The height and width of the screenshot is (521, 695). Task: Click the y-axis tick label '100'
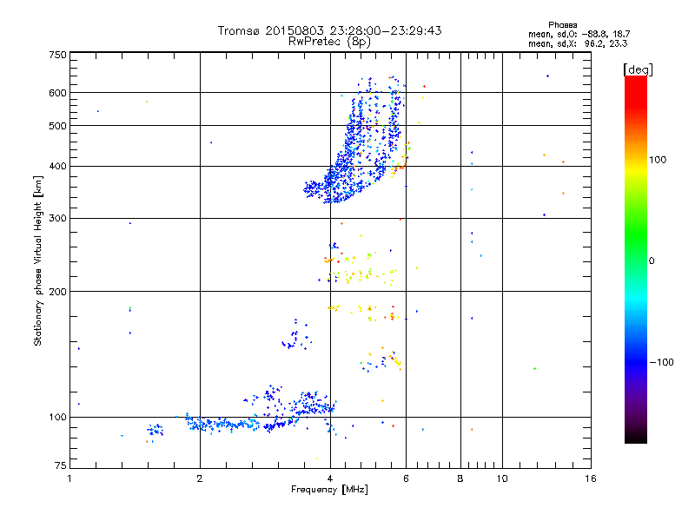[x=57, y=418]
